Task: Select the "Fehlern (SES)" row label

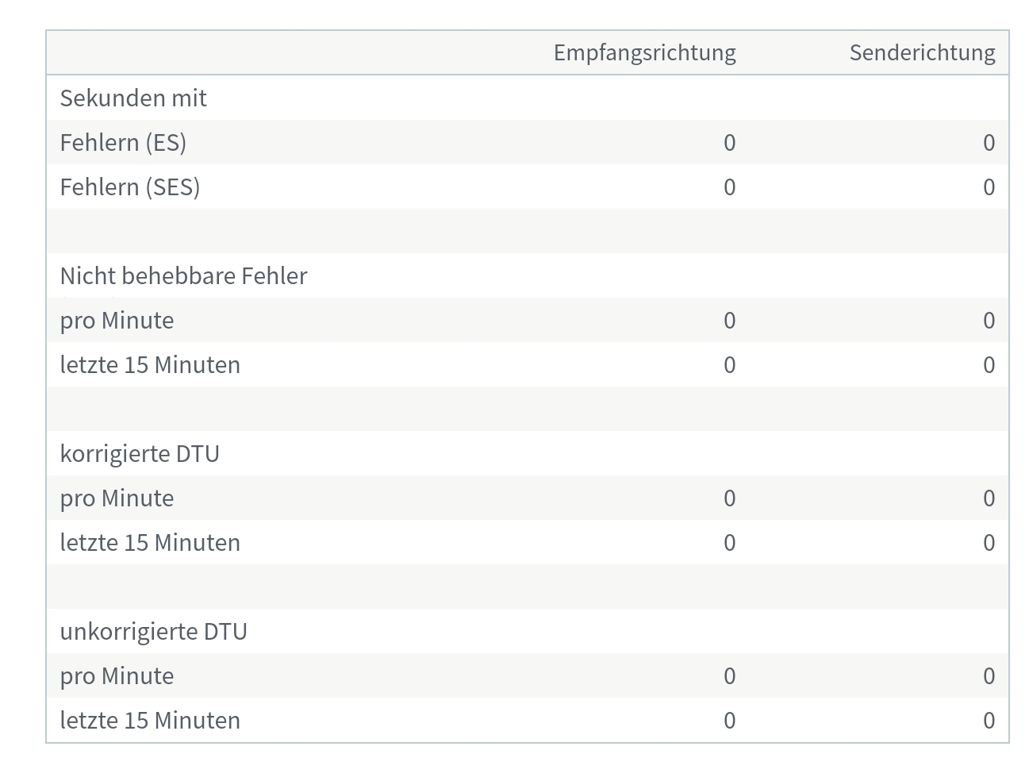Action: 130,187
